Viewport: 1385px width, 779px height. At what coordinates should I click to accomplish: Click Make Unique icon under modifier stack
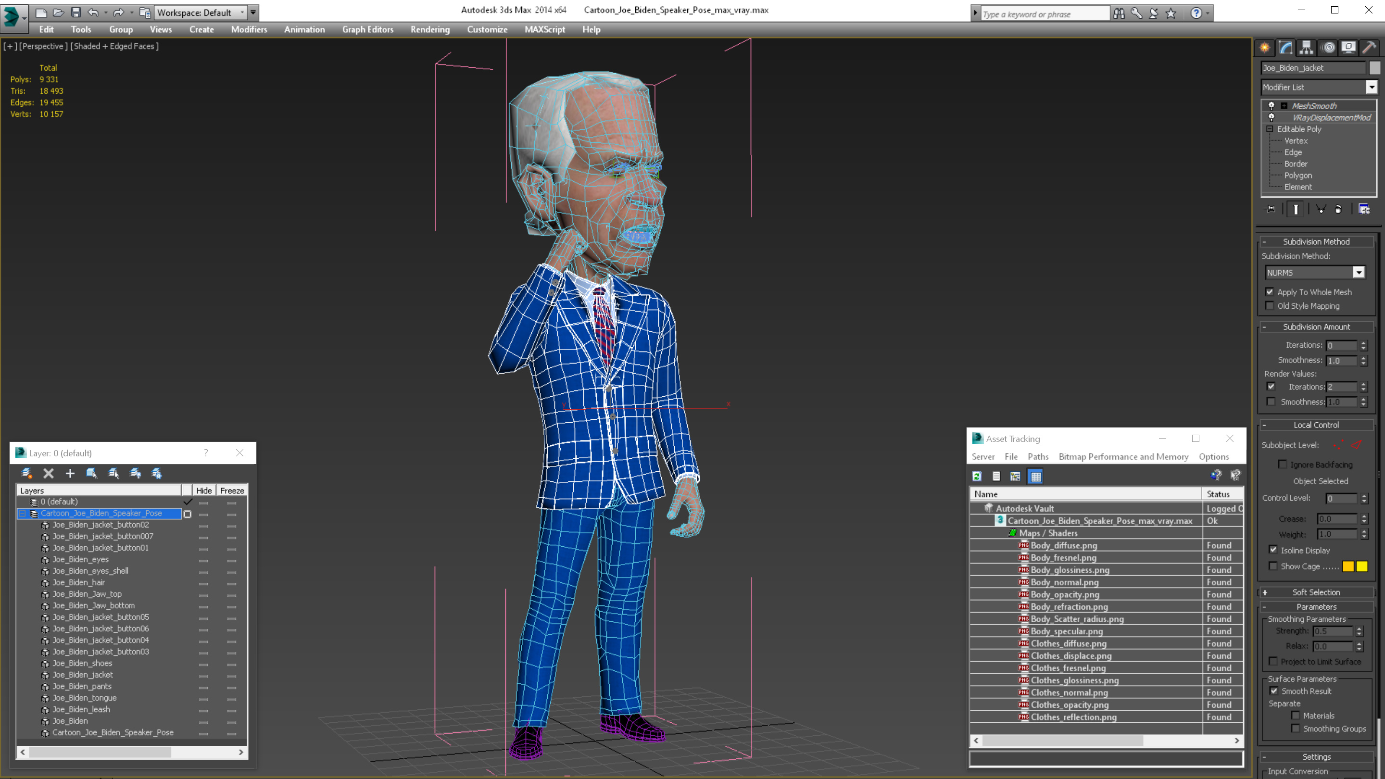[x=1321, y=209]
